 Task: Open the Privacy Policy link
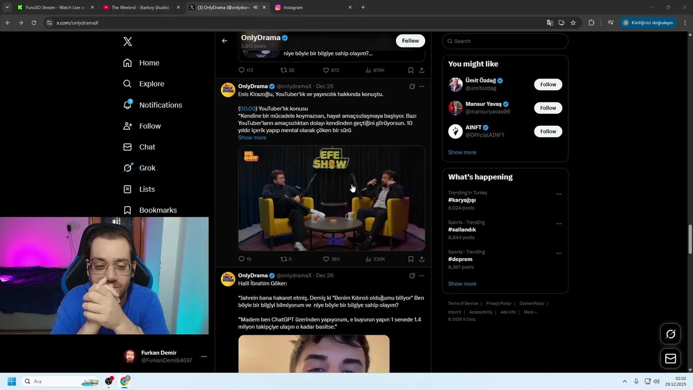(x=499, y=303)
